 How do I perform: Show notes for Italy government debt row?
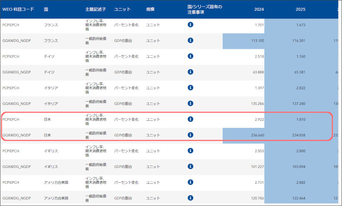(x=190, y=103)
